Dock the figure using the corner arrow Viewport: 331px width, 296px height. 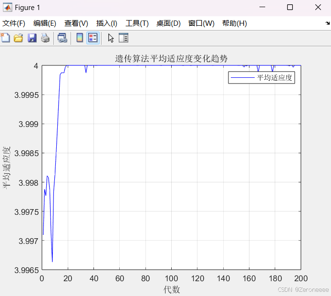(327, 23)
